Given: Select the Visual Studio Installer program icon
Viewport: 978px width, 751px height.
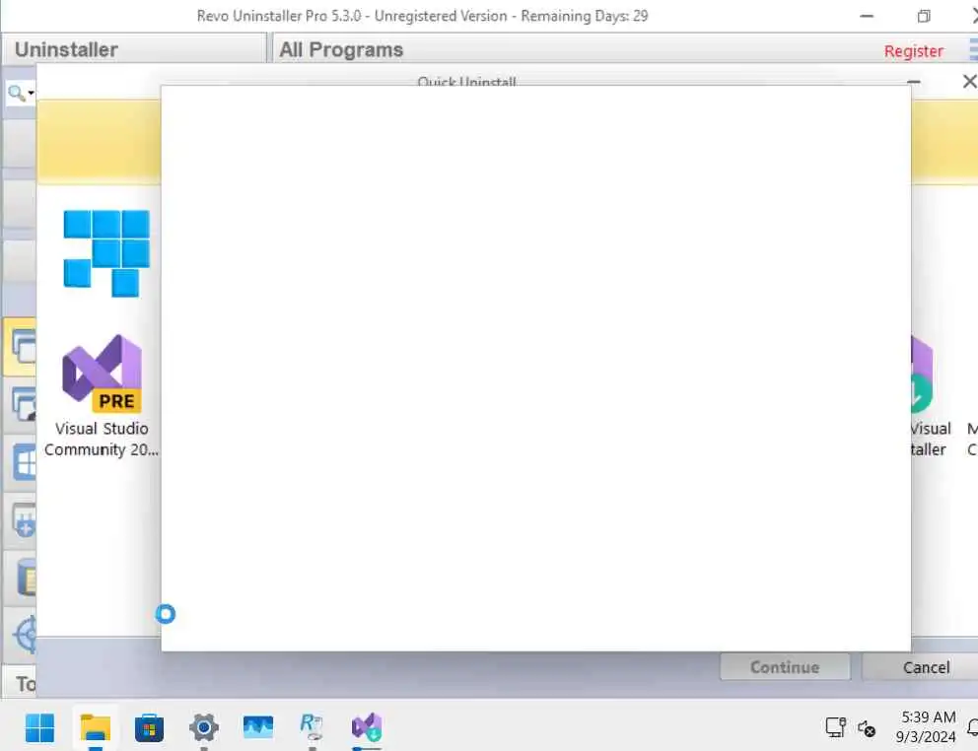Looking at the screenshot, I should pyautogui.click(x=922, y=375).
